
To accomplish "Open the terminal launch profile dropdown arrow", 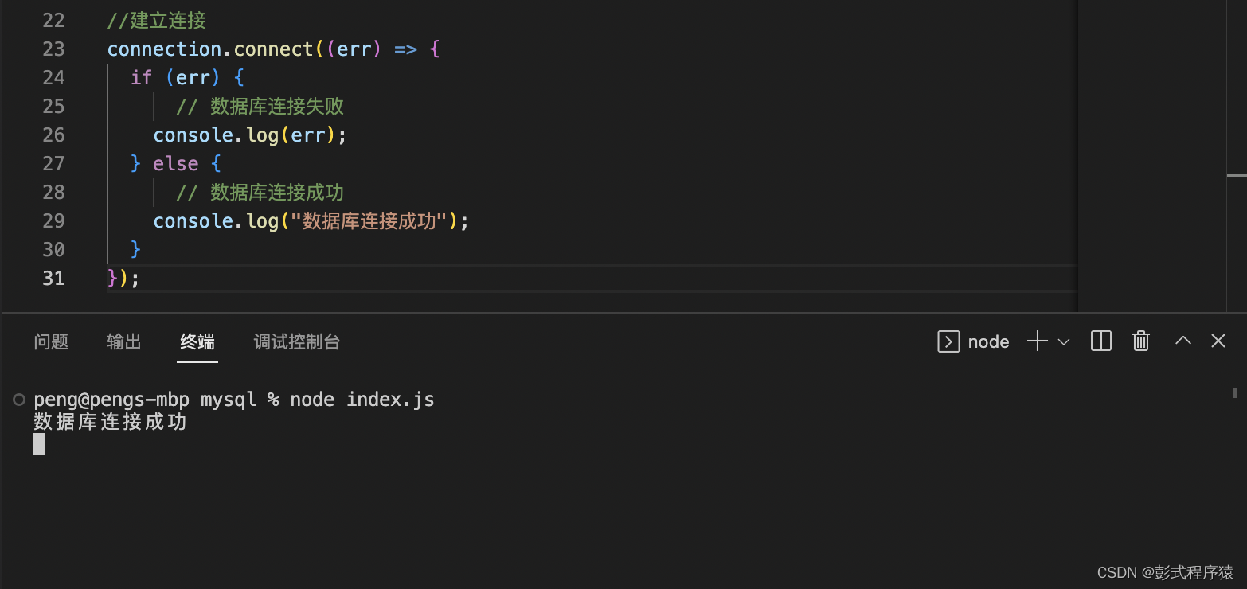I will [x=1064, y=341].
